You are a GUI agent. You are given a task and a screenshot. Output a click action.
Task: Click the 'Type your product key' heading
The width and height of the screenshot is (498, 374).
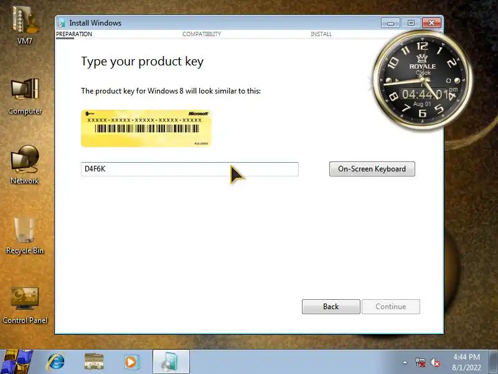(143, 61)
